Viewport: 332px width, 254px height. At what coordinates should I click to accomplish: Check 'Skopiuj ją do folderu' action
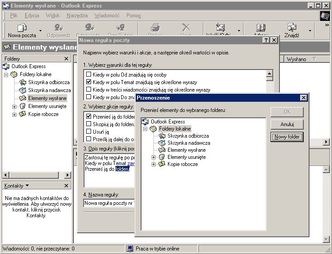(89, 124)
